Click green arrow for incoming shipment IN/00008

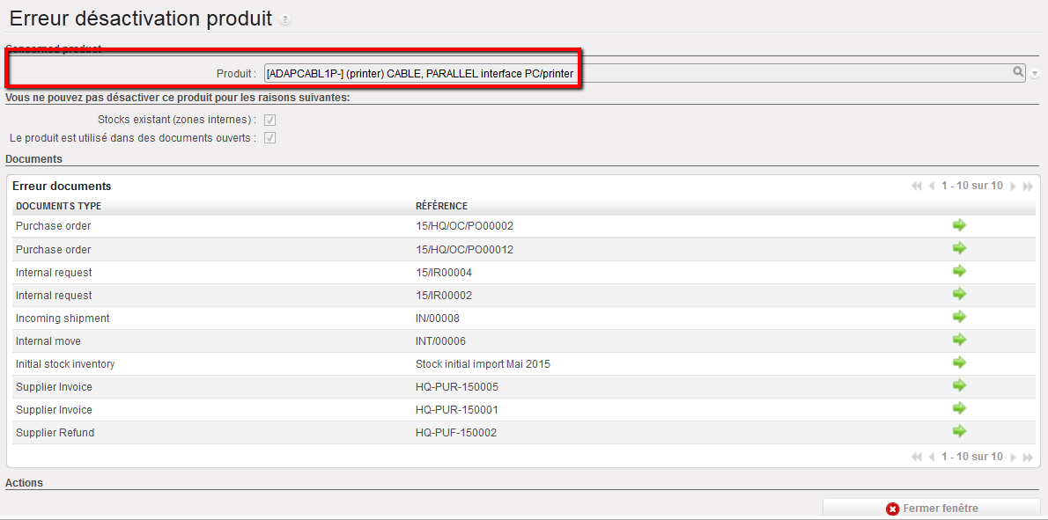point(959,318)
